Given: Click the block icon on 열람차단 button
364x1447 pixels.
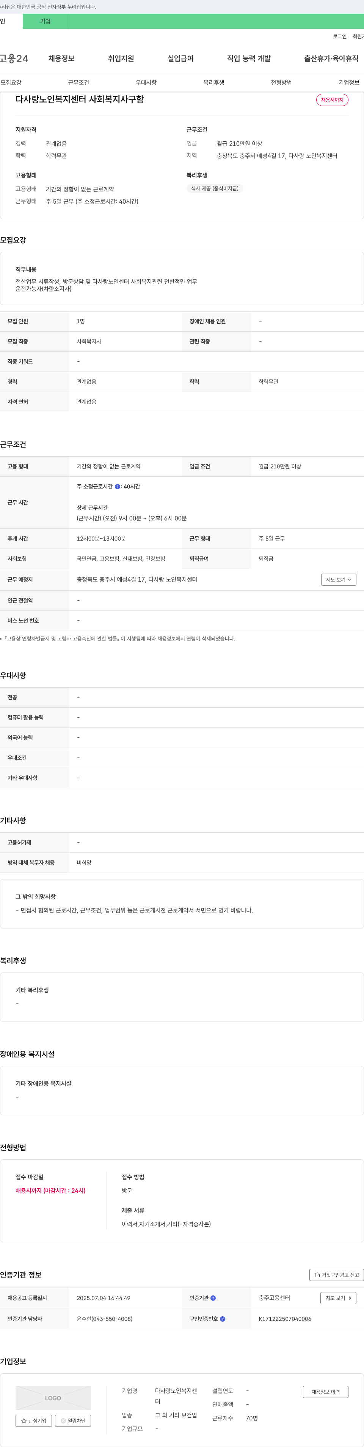Looking at the screenshot, I should click(63, 1421).
